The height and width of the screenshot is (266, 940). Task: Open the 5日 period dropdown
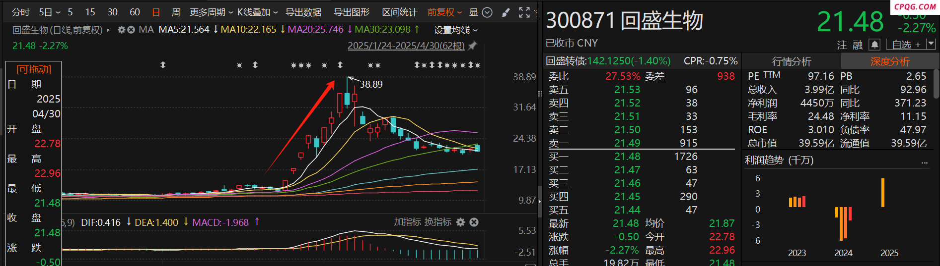point(49,12)
